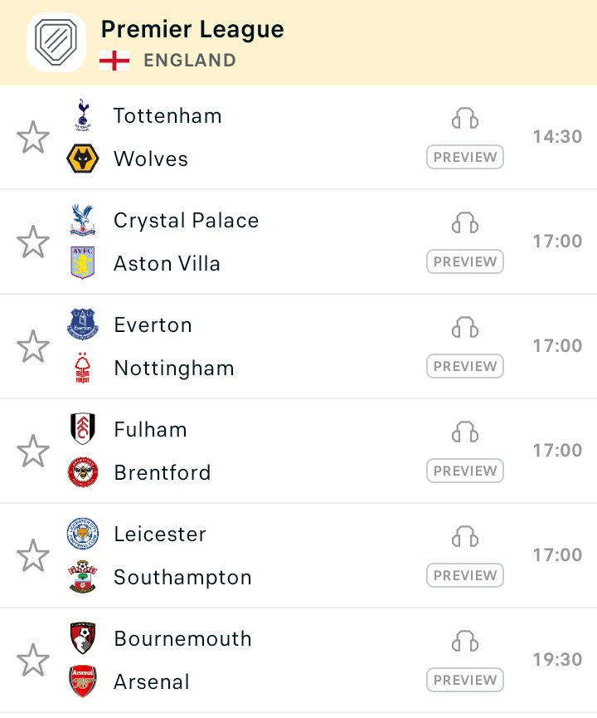Open audio commentary for Crystal Palace match
Viewport: 597px width, 718px height.
click(465, 222)
